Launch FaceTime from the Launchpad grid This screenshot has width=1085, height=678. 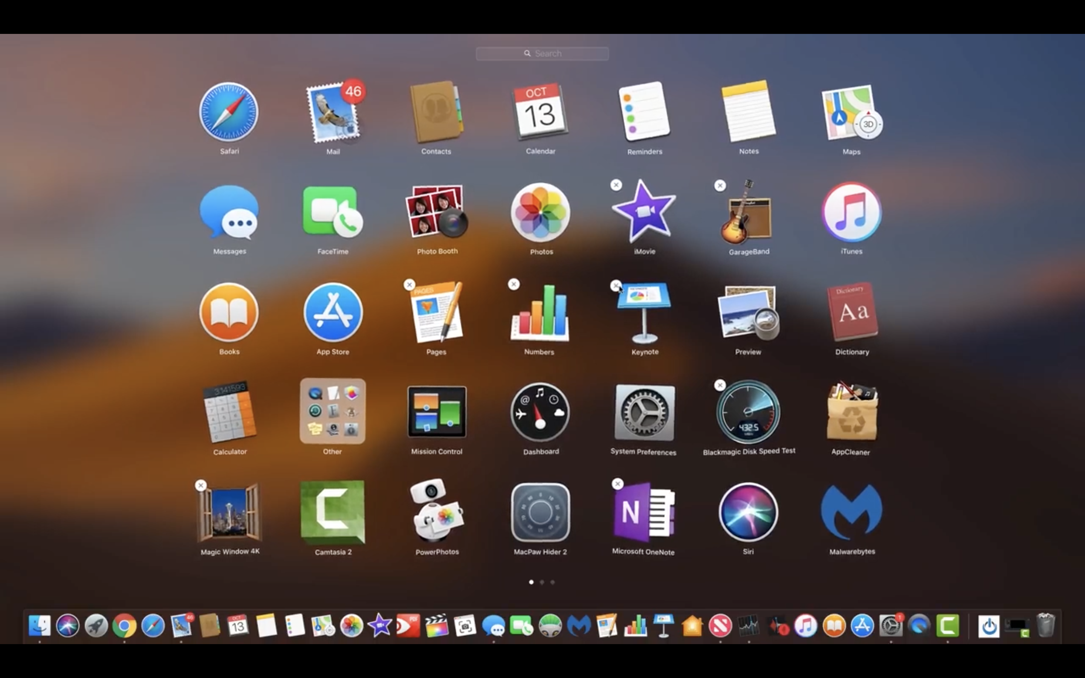click(x=333, y=212)
